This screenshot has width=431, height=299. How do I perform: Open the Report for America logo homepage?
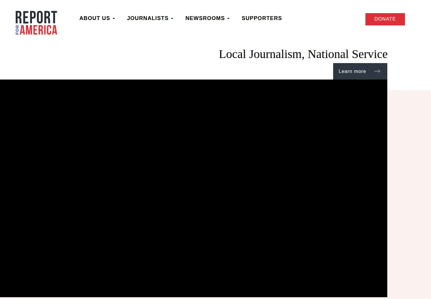(x=36, y=23)
